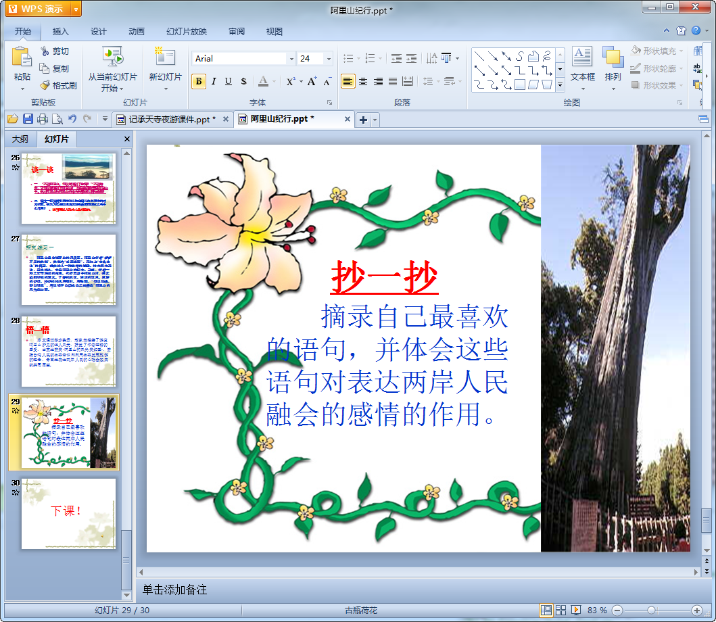The width and height of the screenshot is (716, 622).
Task: Toggle Italic formatting
Action: pos(213,81)
